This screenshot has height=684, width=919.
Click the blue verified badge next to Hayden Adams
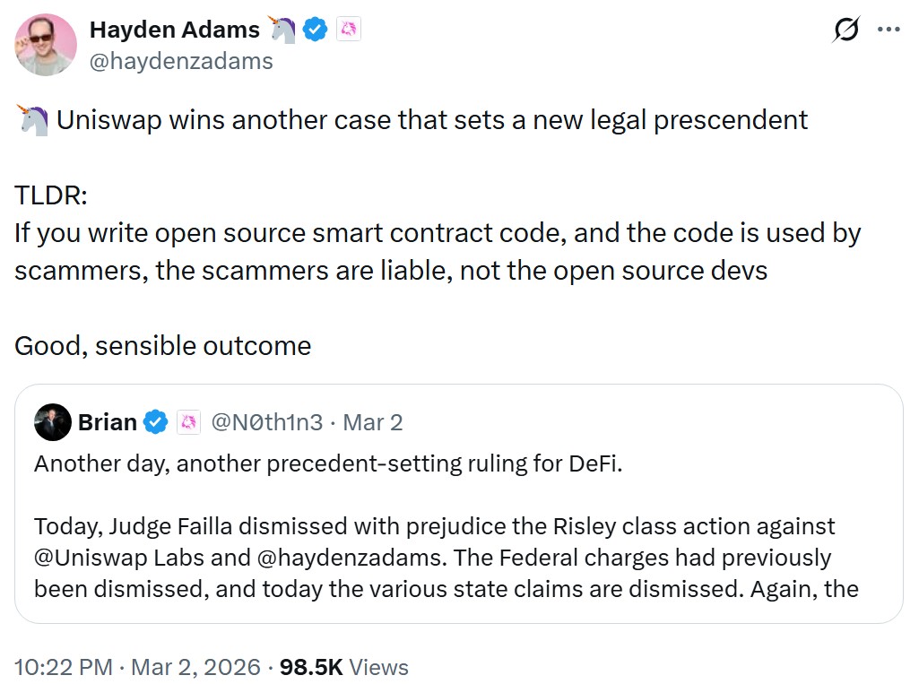pos(314,29)
